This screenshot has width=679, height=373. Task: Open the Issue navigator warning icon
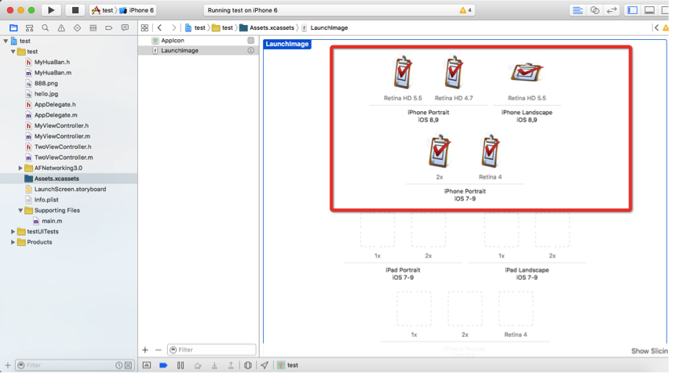tap(61, 28)
